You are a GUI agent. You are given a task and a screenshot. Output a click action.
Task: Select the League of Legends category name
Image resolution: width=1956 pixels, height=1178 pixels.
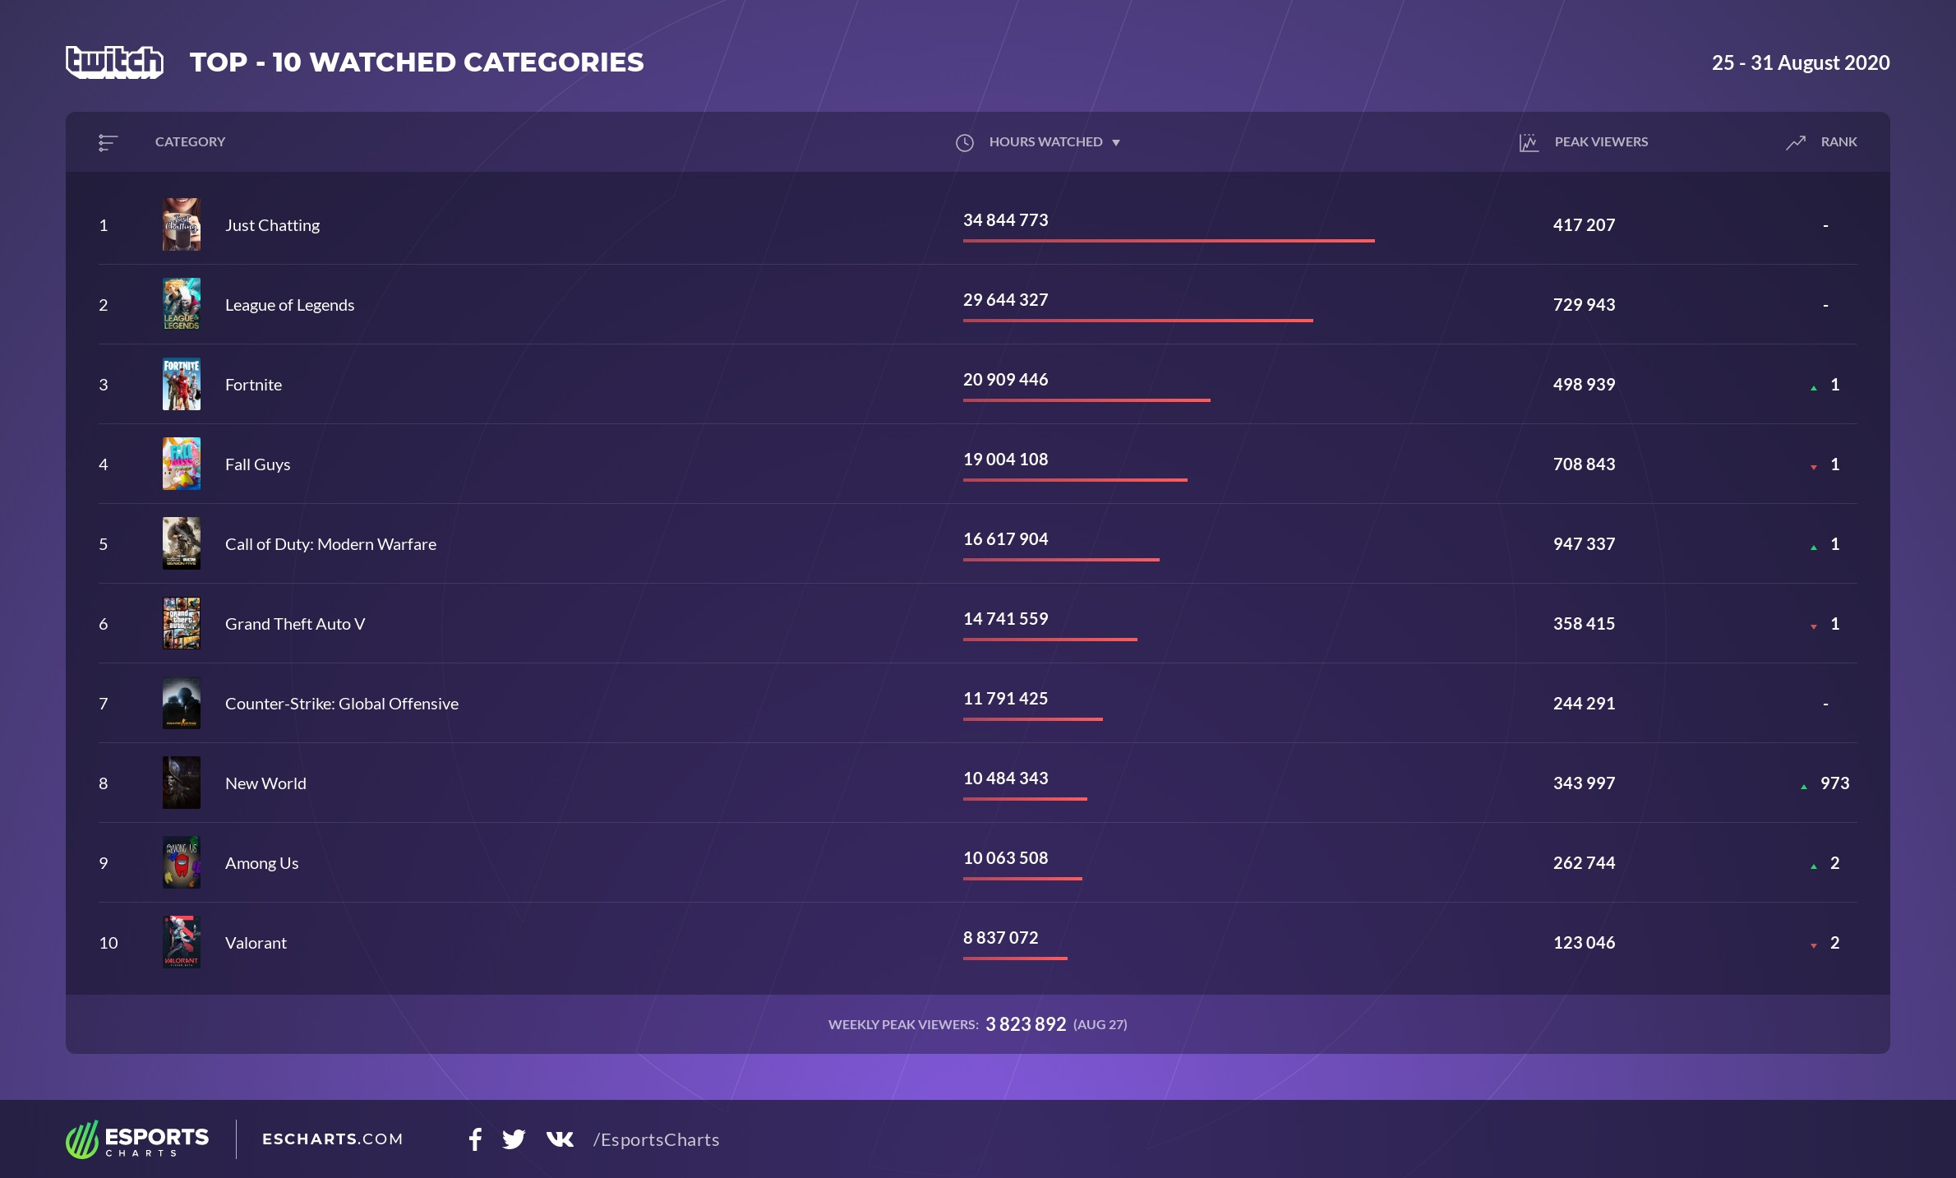coord(289,305)
